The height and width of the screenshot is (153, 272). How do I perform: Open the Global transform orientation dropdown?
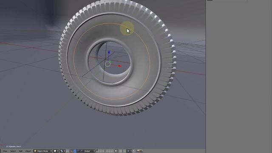click(x=89, y=151)
